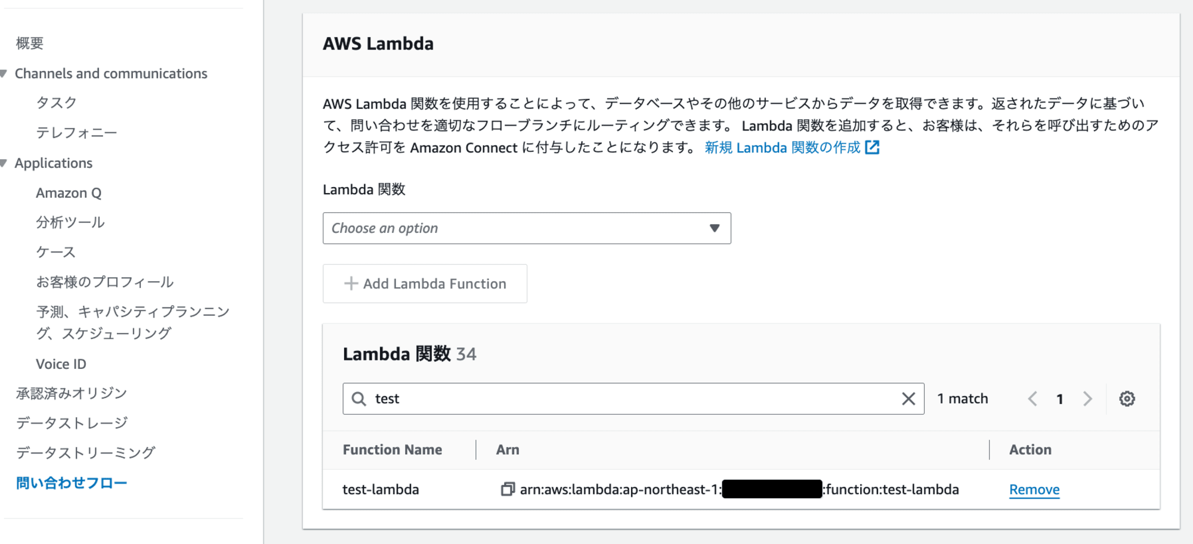Open テレフォニー in the sidebar
The image size is (1193, 544).
point(76,132)
